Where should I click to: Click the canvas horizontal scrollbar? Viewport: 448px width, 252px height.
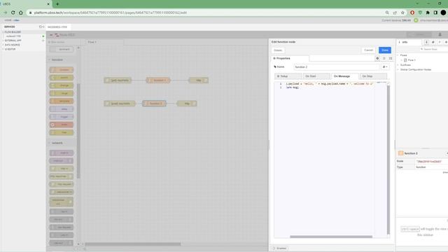[133, 244]
